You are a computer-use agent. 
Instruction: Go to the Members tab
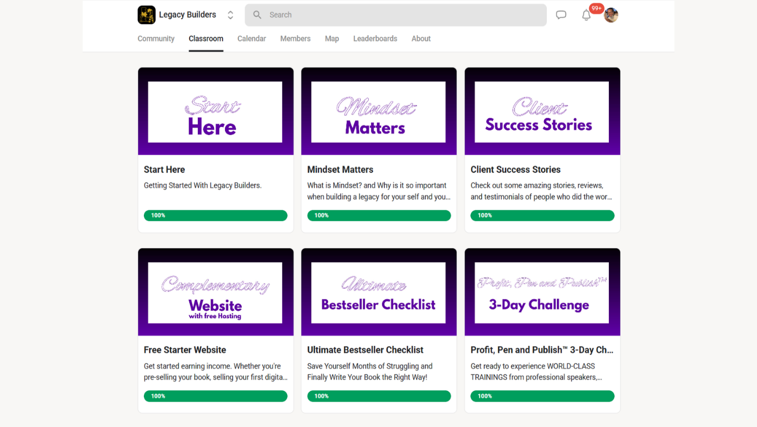coord(295,39)
